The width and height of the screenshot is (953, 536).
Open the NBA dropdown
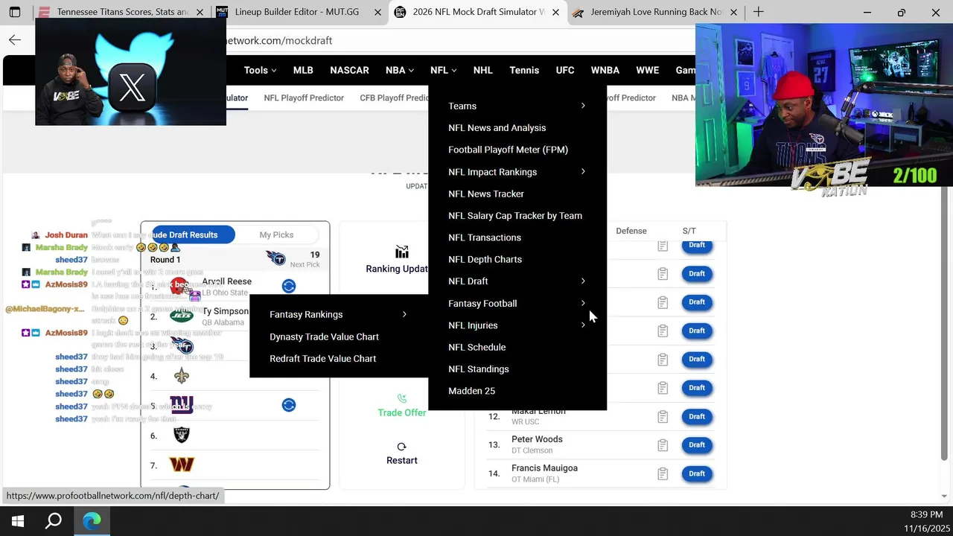pyautogui.click(x=399, y=70)
